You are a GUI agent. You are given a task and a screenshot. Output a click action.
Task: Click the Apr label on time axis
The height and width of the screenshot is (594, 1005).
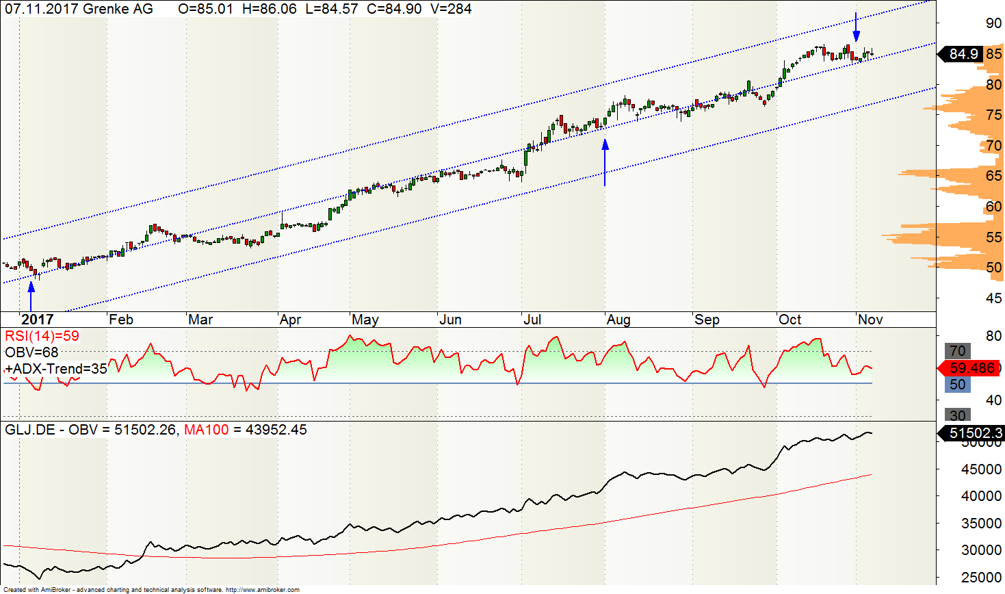point(290,320)
